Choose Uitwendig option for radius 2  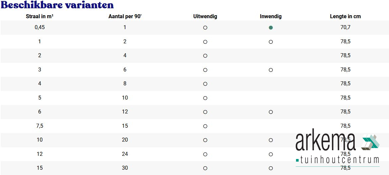click(205, 56)
